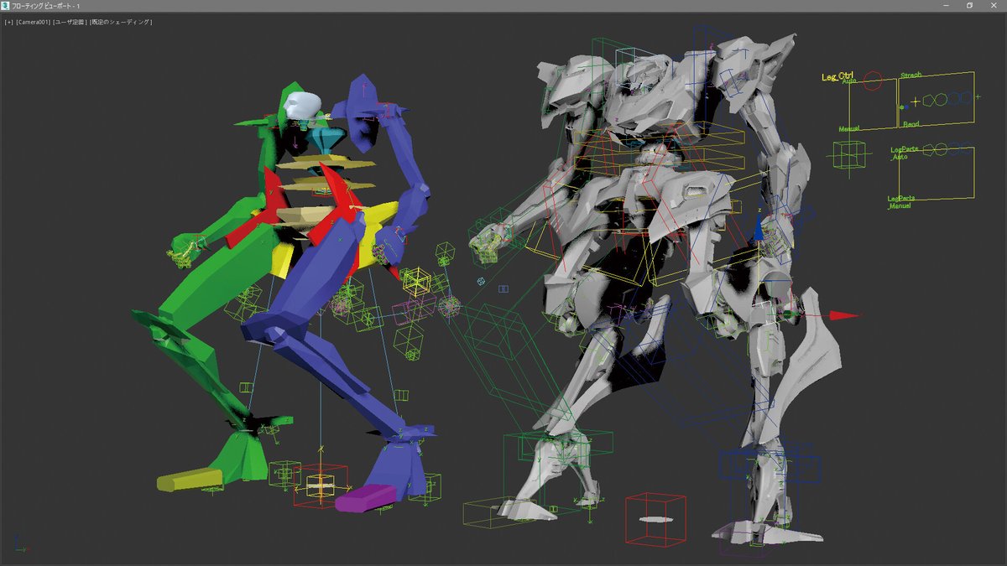Viewport: 1007px width, 566px height.
Task: Select the purple foot block helper
Action: 364,498
